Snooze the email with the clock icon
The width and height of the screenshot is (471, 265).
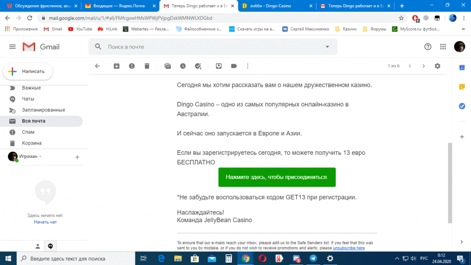pyautogui.click(x=183, y=66)
